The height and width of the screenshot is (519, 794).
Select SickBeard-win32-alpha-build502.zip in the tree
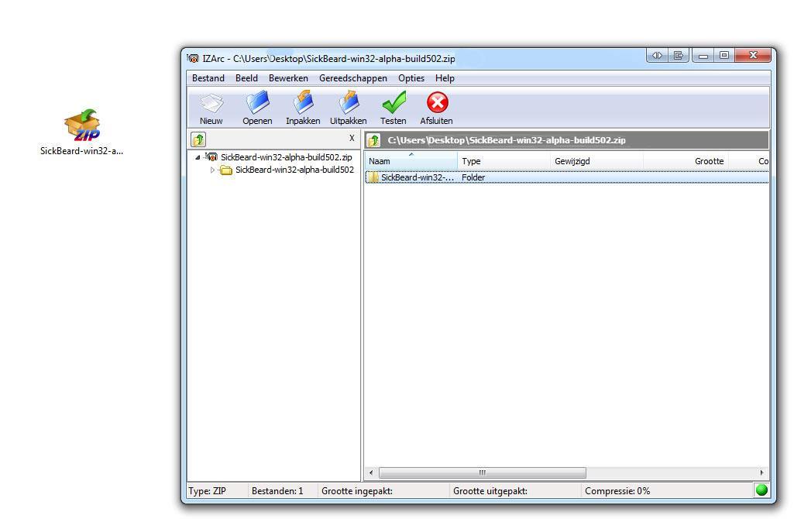pyautogui.click(x=286, y=157)
